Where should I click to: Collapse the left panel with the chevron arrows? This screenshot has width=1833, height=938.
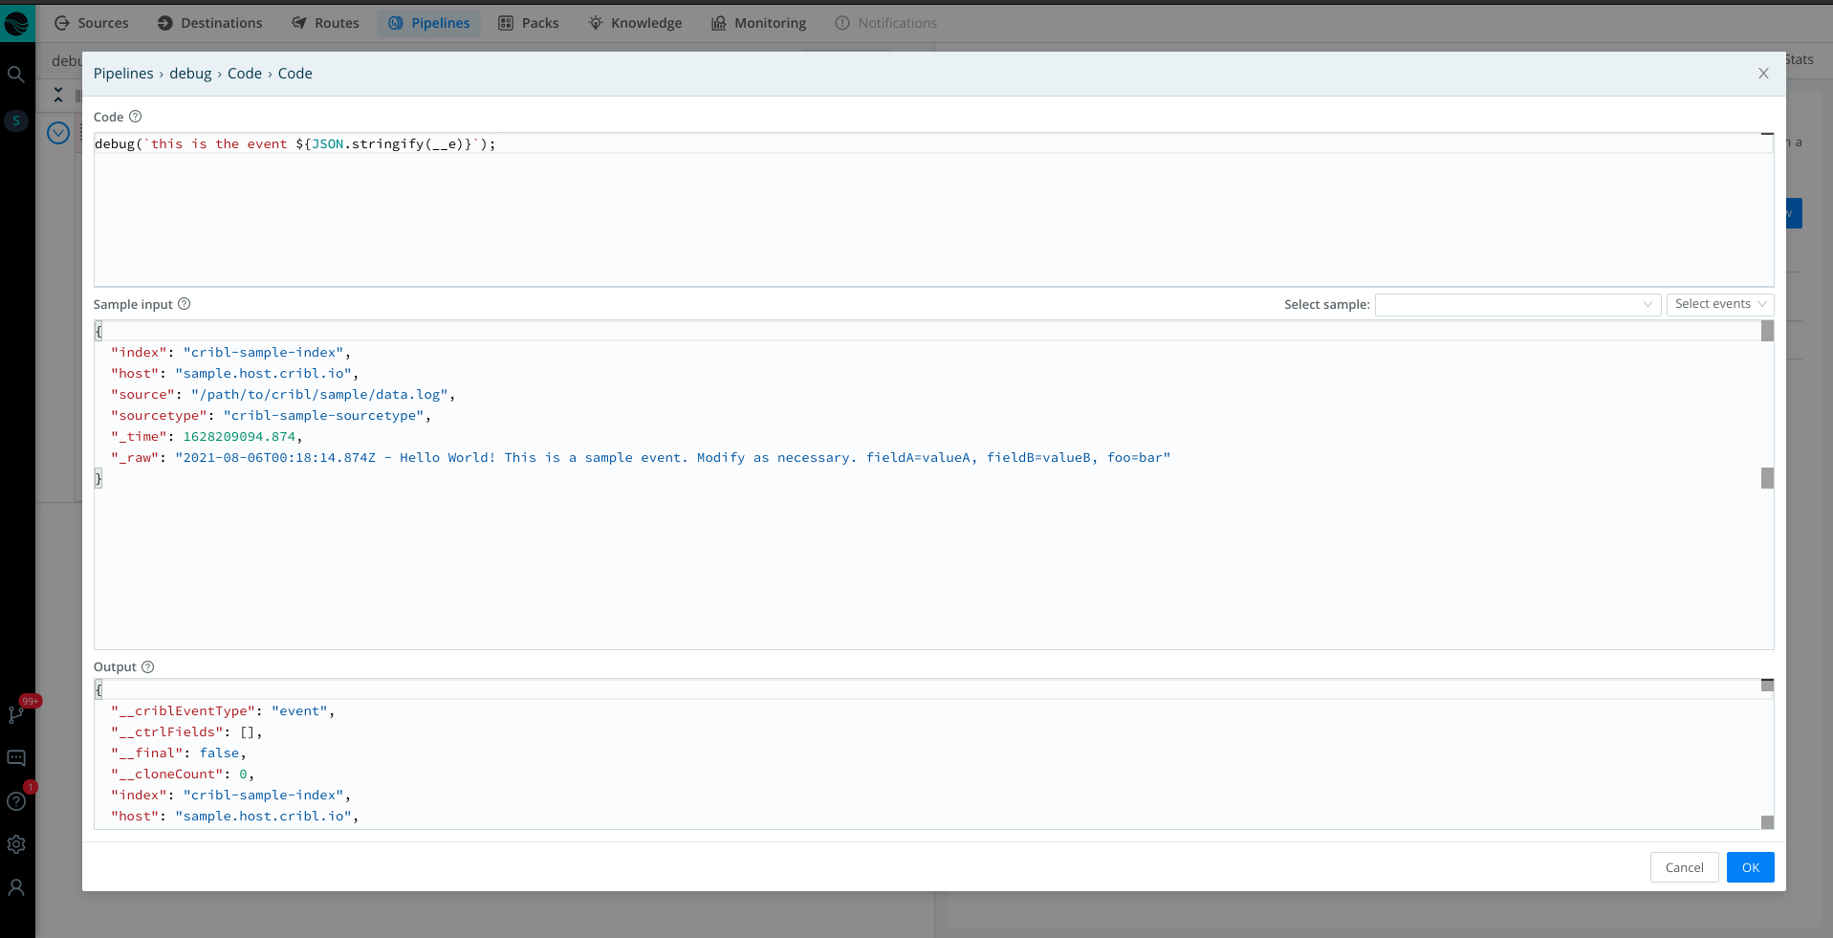coord(57,95)
